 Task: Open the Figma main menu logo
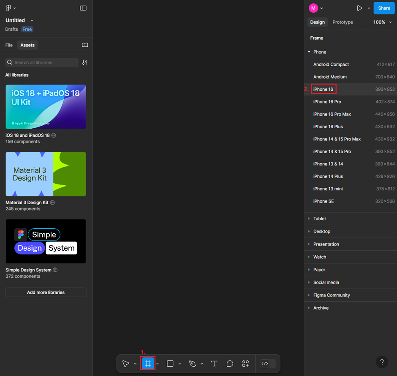[8, 8]
